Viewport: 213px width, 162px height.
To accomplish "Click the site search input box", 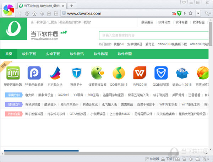I will 154,35.
